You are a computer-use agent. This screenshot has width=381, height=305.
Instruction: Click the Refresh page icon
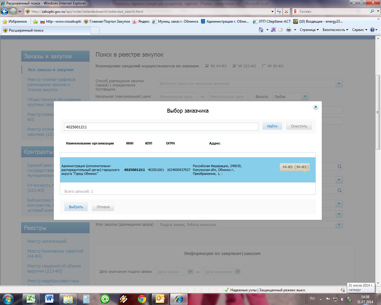click(279, 12)
